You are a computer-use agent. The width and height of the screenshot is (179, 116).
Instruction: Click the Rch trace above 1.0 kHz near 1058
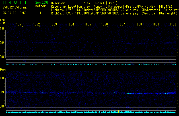[146, 76]
